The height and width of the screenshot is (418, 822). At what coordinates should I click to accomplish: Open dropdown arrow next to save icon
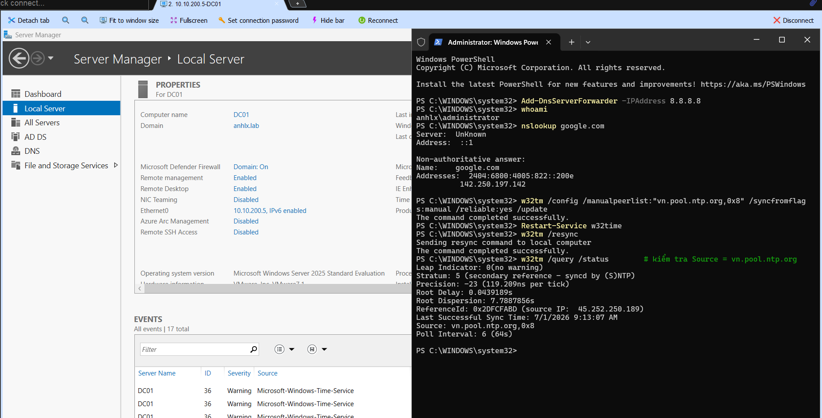(324, 349)
